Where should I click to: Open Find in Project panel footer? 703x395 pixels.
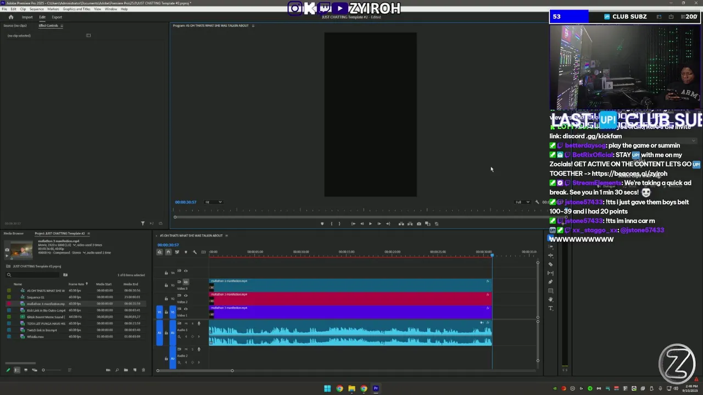[x=117, y=370]
